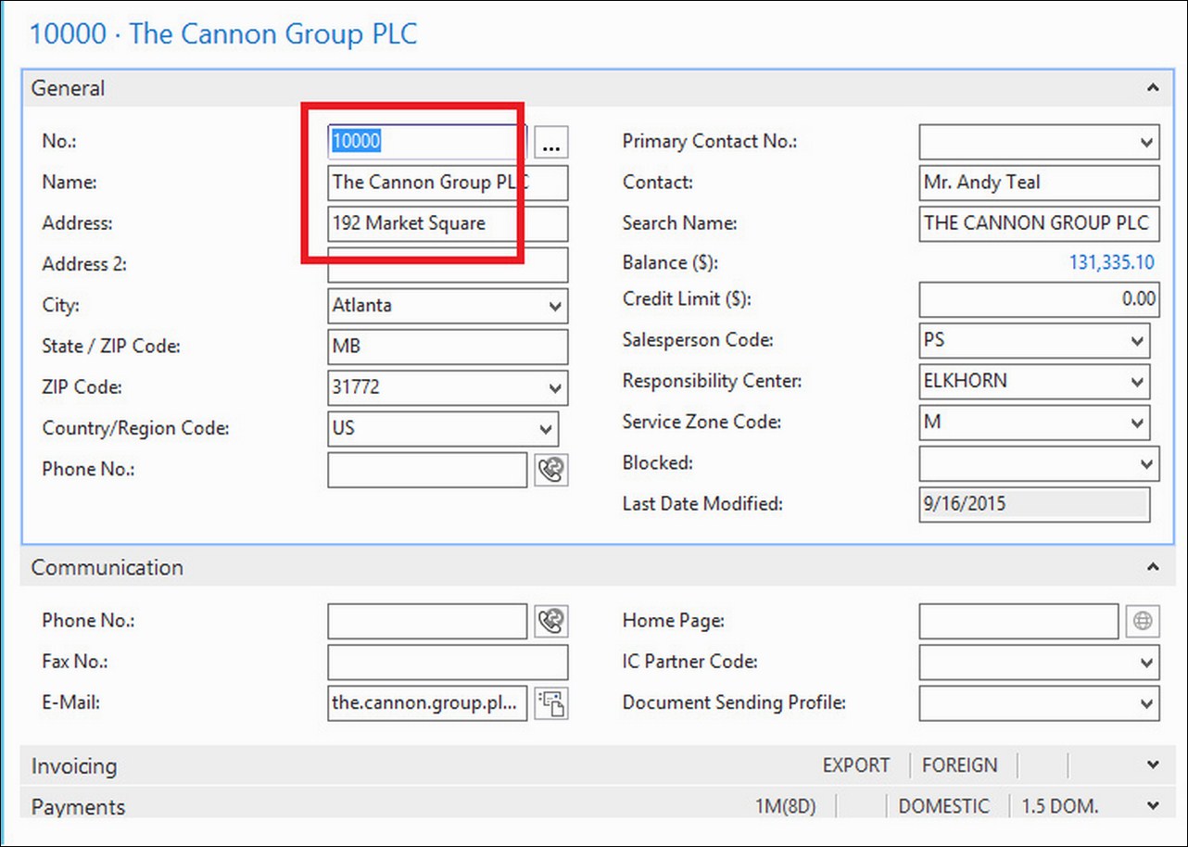This screenshot has height=847, width=1188.
Task: Click the EXPORT value in Invoicing header
Action: click(856, 765)
